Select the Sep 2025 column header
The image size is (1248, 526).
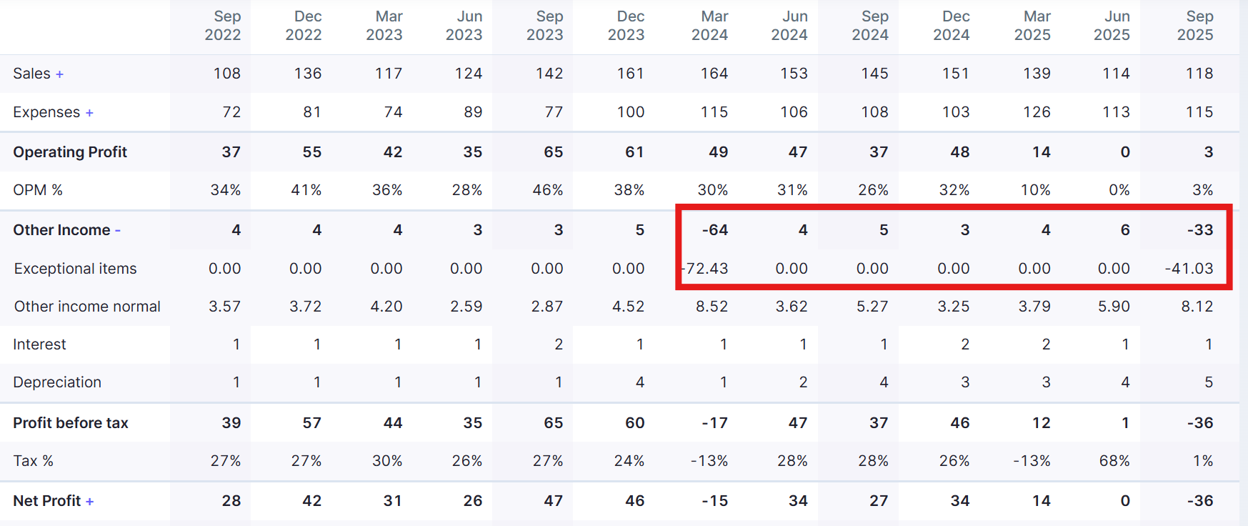[1195, 26]
